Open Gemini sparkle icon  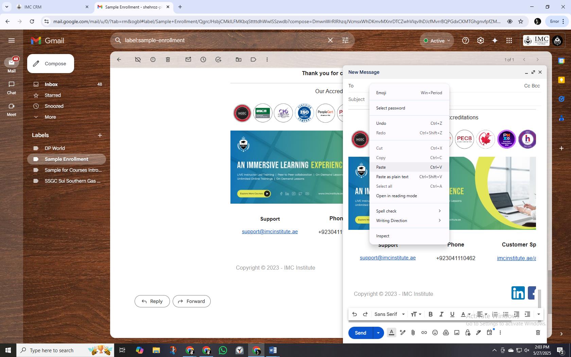(495, 40)
